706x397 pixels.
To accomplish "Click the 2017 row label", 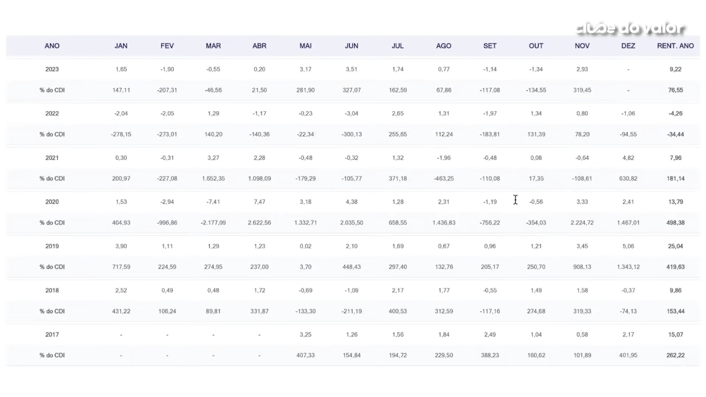I will [x=52, y=334].
